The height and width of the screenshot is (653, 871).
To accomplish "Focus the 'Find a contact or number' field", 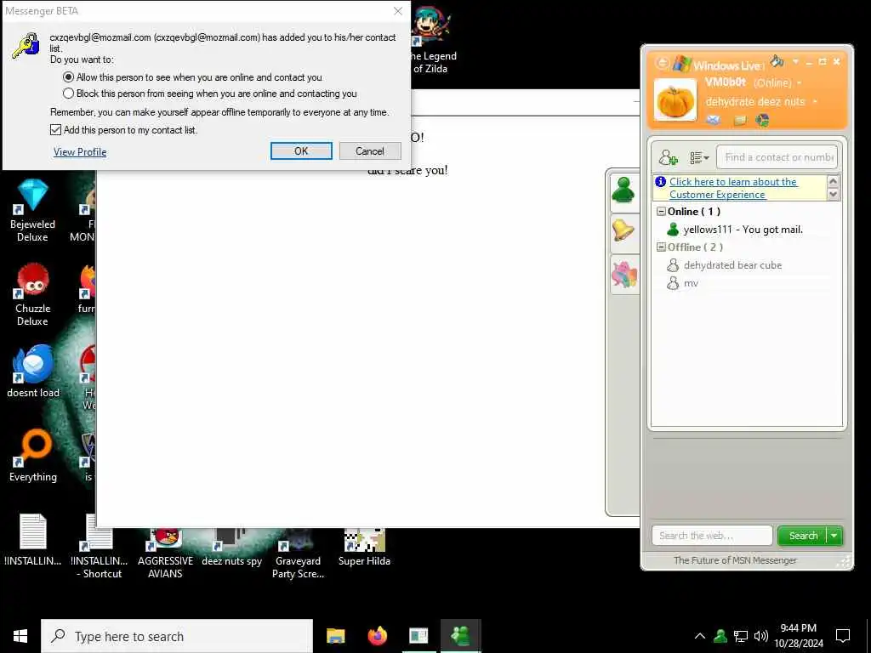I will point(777,157).
